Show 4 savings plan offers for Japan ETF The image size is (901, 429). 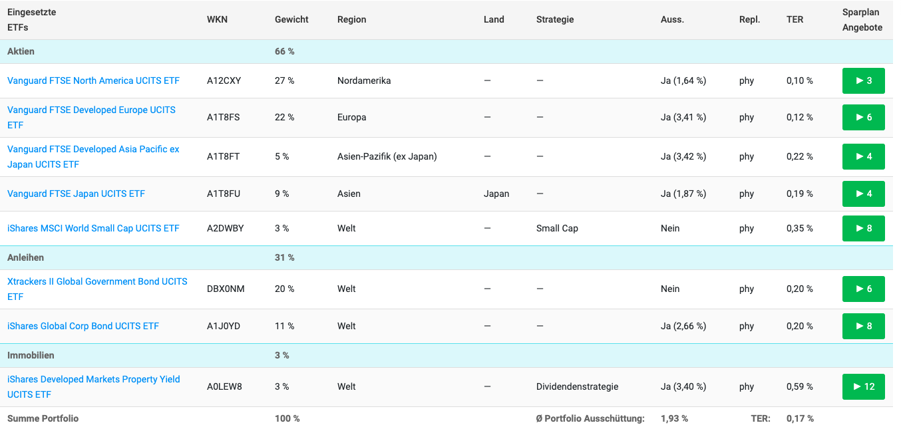pyautogui.click(x=863, y=194)
